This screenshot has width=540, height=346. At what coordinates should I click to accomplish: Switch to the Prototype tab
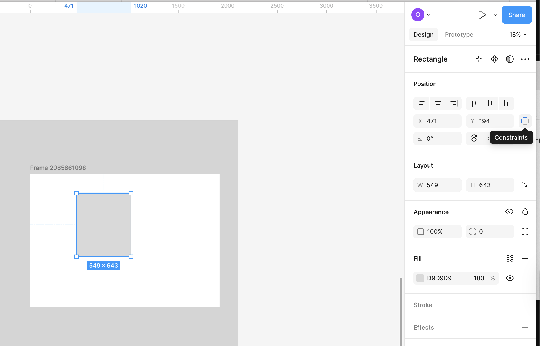(459, 34)
